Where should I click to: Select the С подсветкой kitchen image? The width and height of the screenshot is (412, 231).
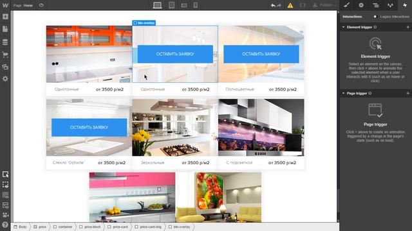point(261,127)
